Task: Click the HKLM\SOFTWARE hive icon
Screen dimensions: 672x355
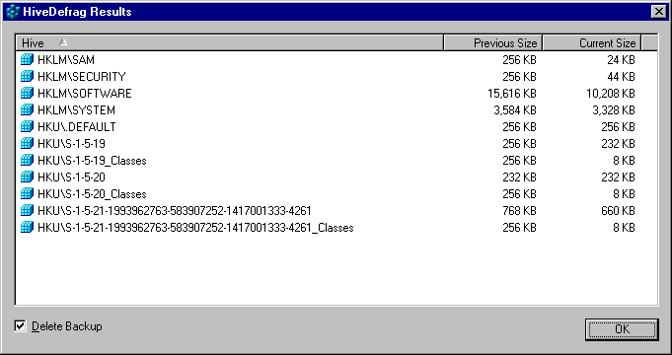Action: pyautogui.click(x=27, y=93)
